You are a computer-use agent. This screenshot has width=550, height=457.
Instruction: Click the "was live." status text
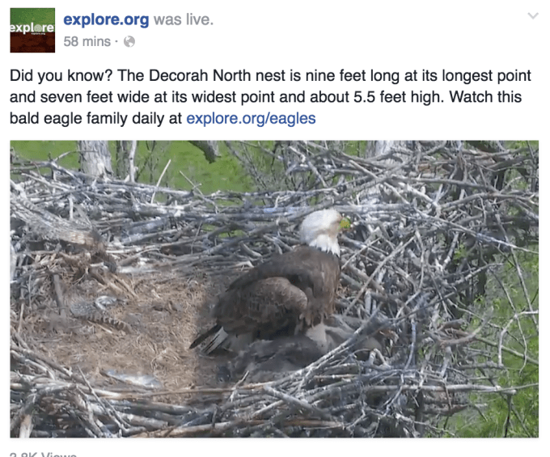point(184,19)
